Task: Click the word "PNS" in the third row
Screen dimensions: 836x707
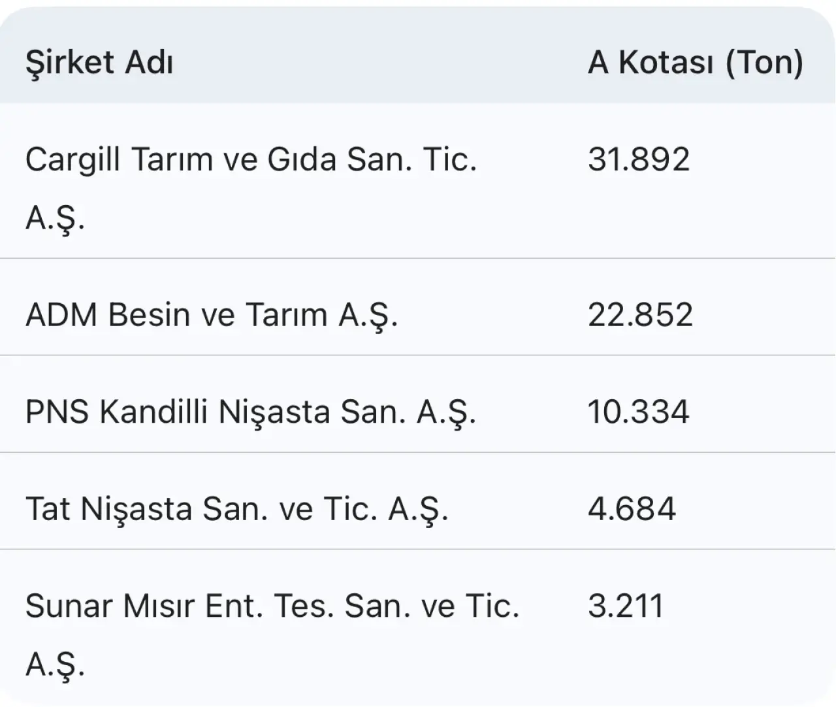Action: click(57, 412)
